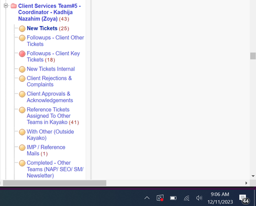Click the circle icon beside Followups - Client Other Tickets

click(x=22, y=38)
